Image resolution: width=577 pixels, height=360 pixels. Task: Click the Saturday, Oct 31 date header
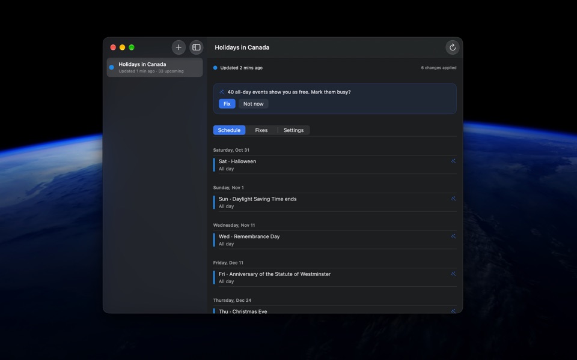[231, 150]
